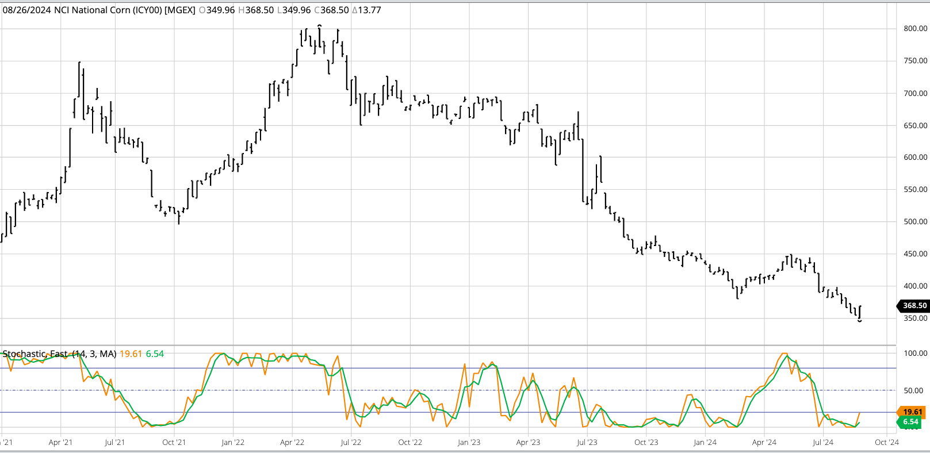Click the green 6.54 stochastic value tag

pyautogui.click(x=910, y=422)
